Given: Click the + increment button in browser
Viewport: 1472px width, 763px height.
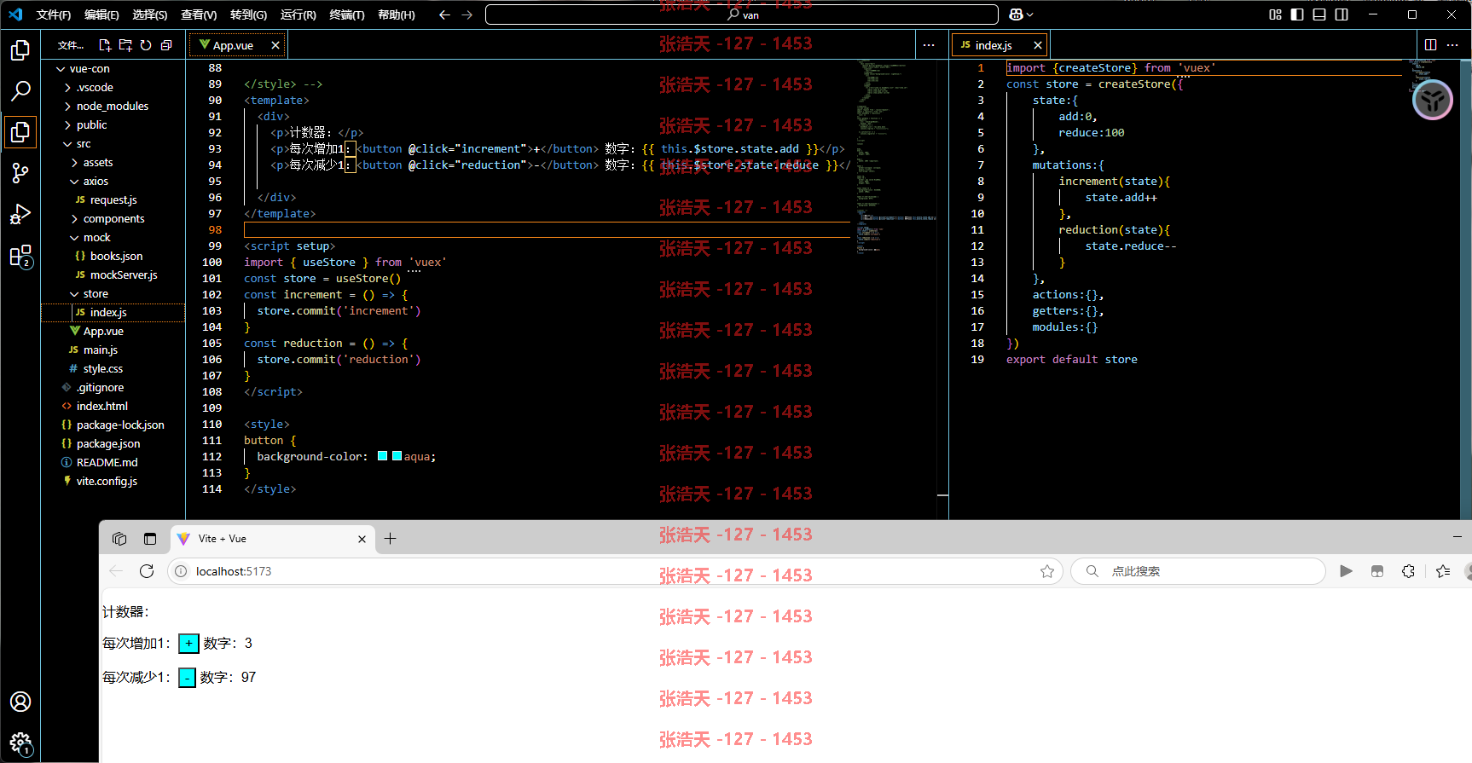Looking at the screenshot, I should pos(188,644).
